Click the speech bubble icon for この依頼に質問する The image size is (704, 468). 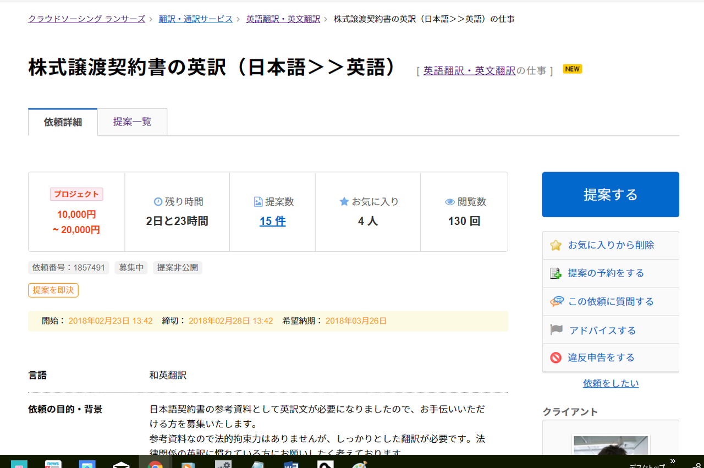[557, 301]
